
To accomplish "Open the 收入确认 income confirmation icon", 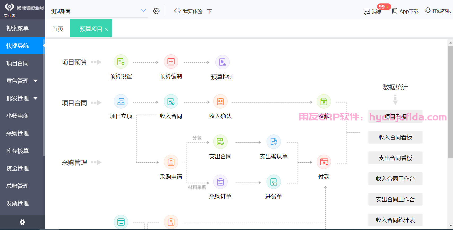I will coord(220,102).
